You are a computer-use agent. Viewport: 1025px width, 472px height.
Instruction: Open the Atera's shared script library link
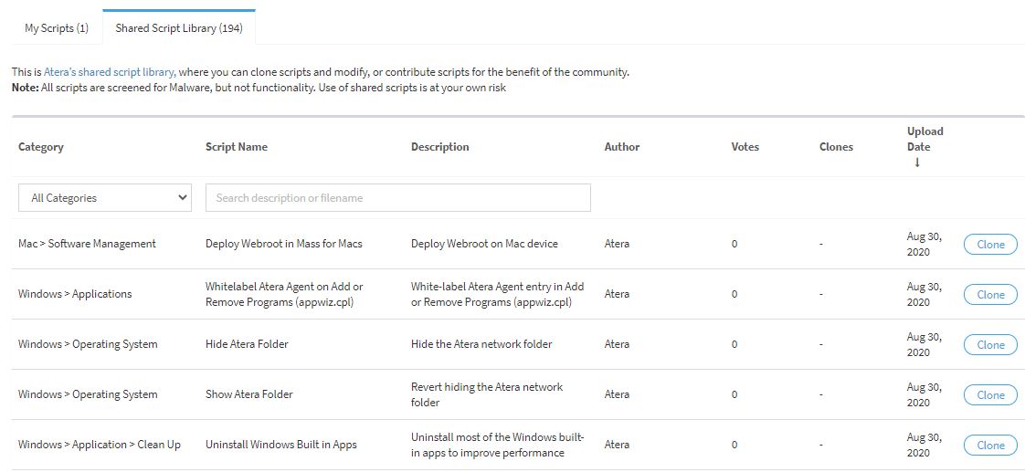pos(109,72)
